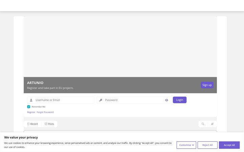Click the purple Login button
This screenshot has height=152, width=244.
click(x=180, y=100)
